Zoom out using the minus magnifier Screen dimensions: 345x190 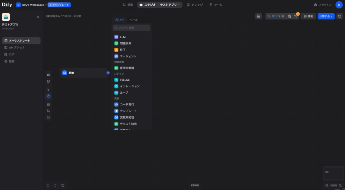[x=327, y=185]
